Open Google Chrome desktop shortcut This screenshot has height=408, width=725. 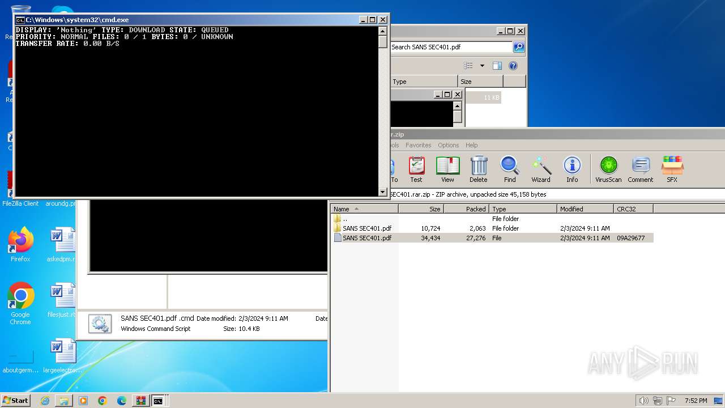(20, 304)
